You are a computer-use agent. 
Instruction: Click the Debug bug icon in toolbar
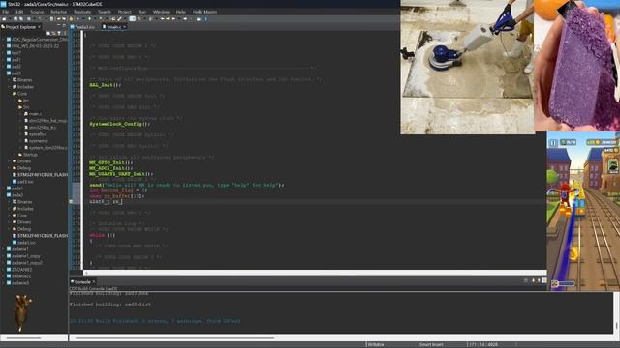pos(77,19)
